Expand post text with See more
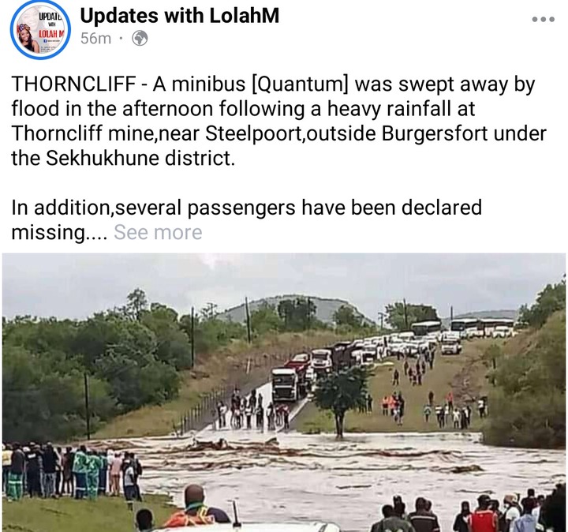Viewport: 568px width, 532px height. click(x=158, y=232)
